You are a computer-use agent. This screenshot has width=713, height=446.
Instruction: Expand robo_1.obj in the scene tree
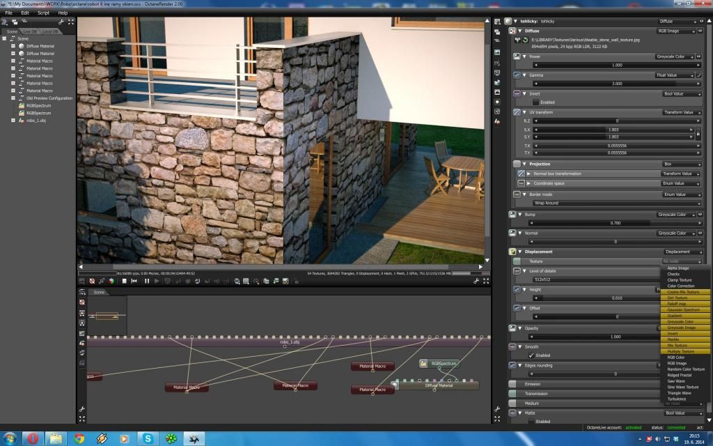tap(13, 121)
